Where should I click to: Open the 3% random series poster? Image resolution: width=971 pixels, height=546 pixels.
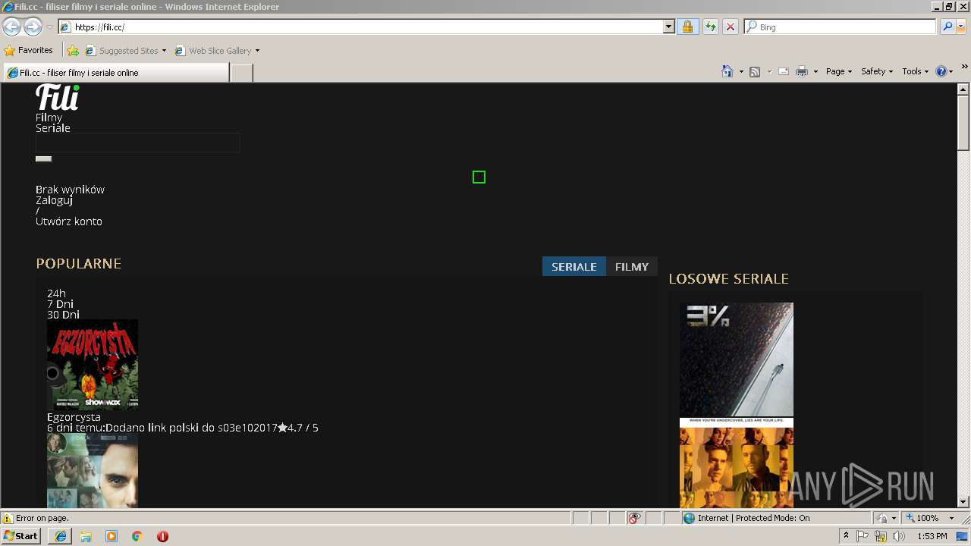coord(737,359)
